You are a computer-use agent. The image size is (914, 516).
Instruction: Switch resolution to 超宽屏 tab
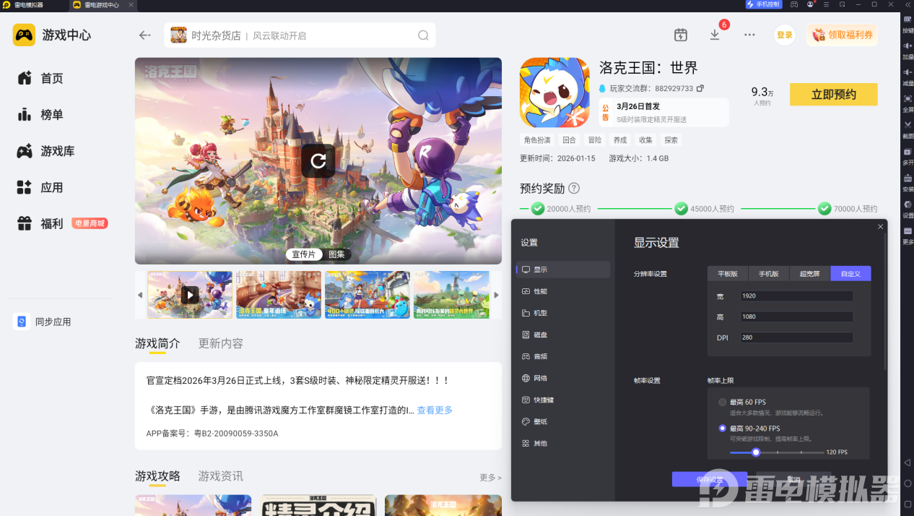click(809, 274)
